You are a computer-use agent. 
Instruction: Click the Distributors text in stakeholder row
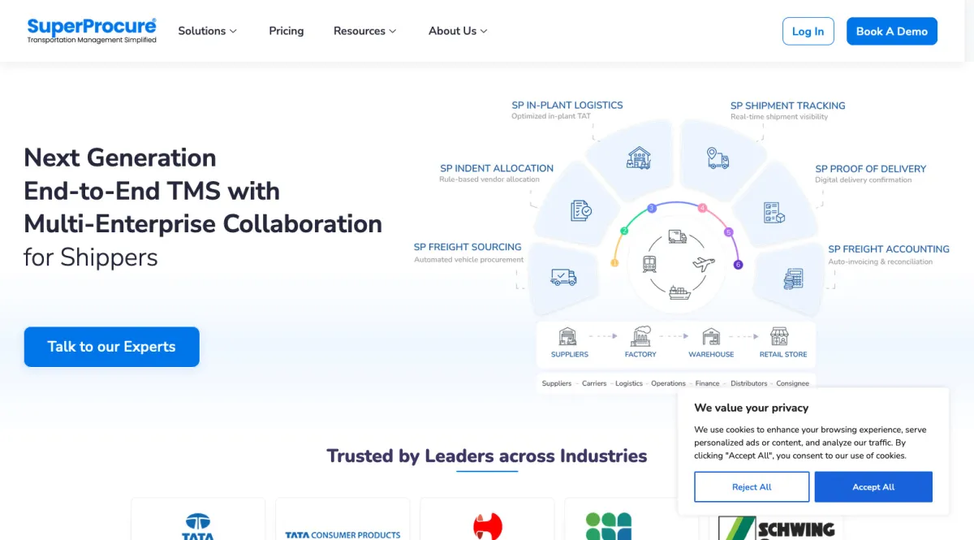[748, 383]
